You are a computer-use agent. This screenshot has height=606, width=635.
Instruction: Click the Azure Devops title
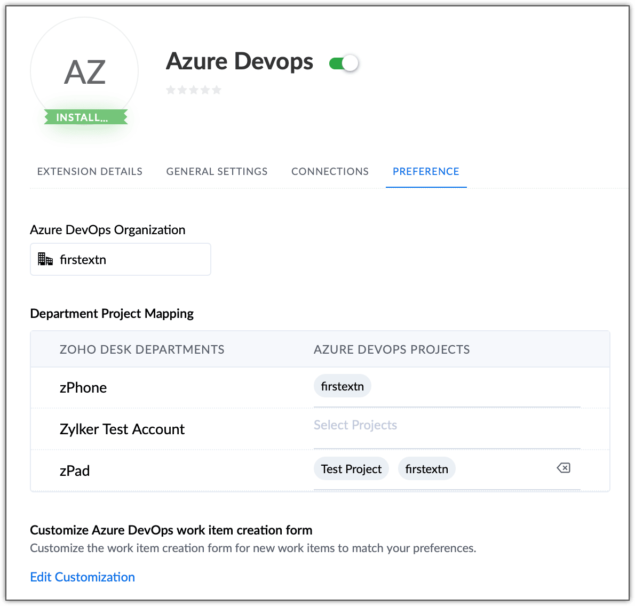240,61
